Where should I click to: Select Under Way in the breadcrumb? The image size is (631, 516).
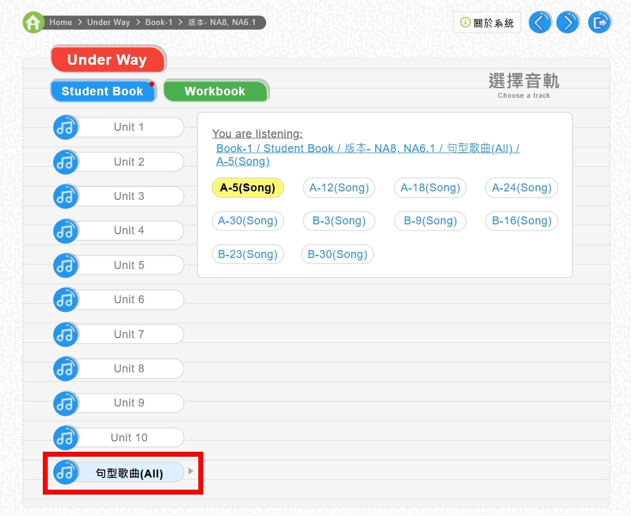[109, 22]
